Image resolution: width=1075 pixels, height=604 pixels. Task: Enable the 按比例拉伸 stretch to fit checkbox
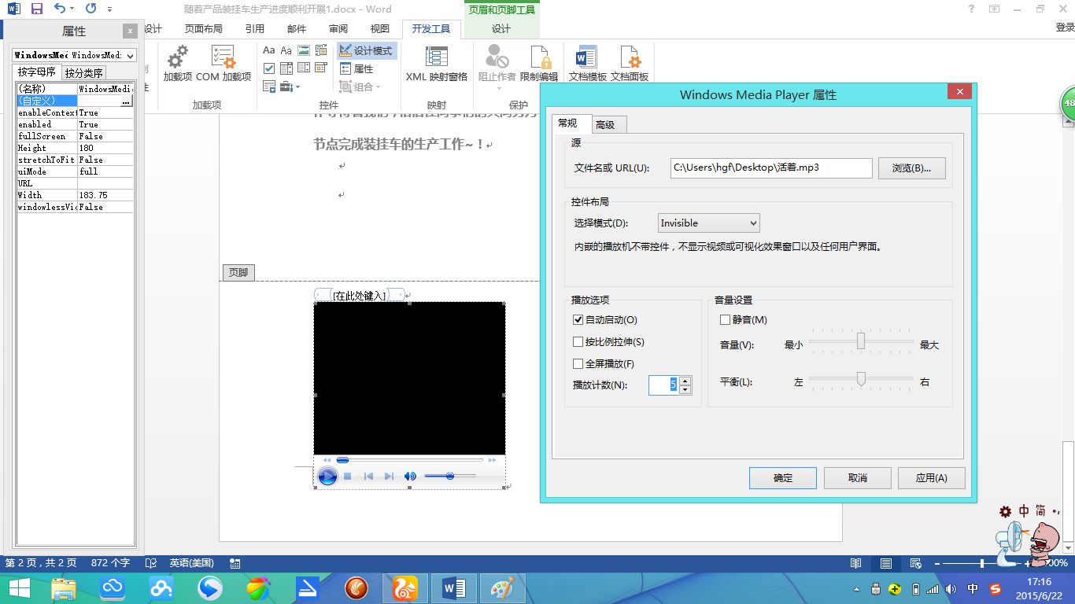coord(578,342)
